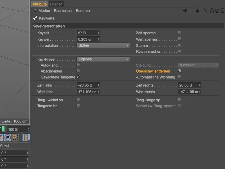This screenshot has height=169, width=225.
Task: Click the circled P keyframe record icon
Action: [x=8, y=137]
